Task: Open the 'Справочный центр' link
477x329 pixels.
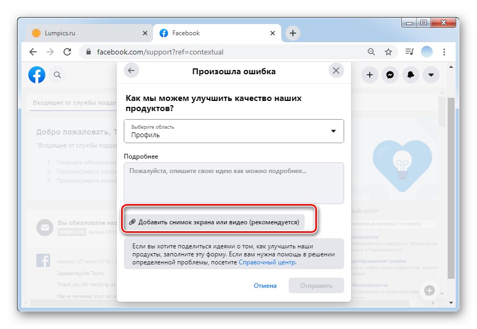Action: (x=267, y=262)
